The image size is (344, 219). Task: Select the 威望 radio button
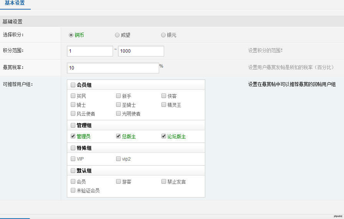tap(117, 35)
